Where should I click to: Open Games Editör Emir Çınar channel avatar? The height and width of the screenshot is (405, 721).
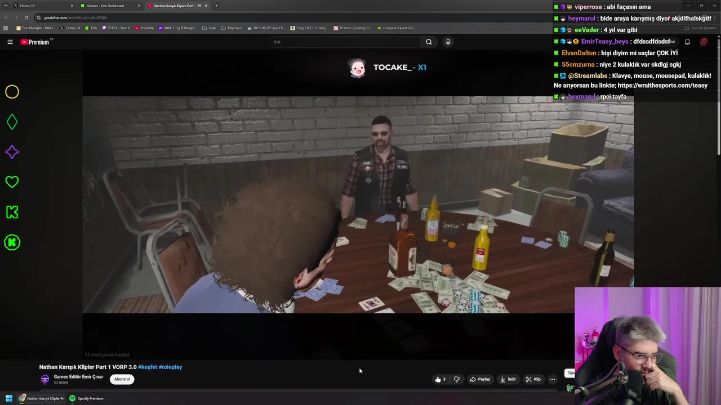[x=45, y=379]
